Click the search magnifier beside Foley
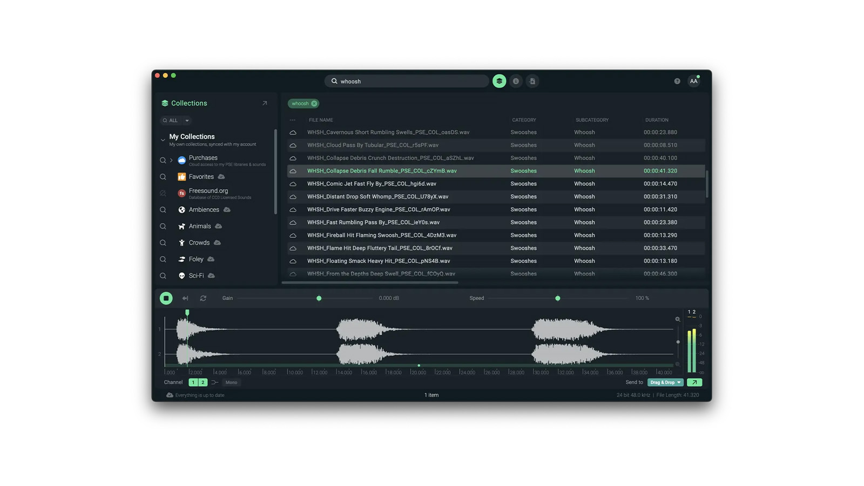Screen dimensions: 864x486 click(x=163, y=259)
